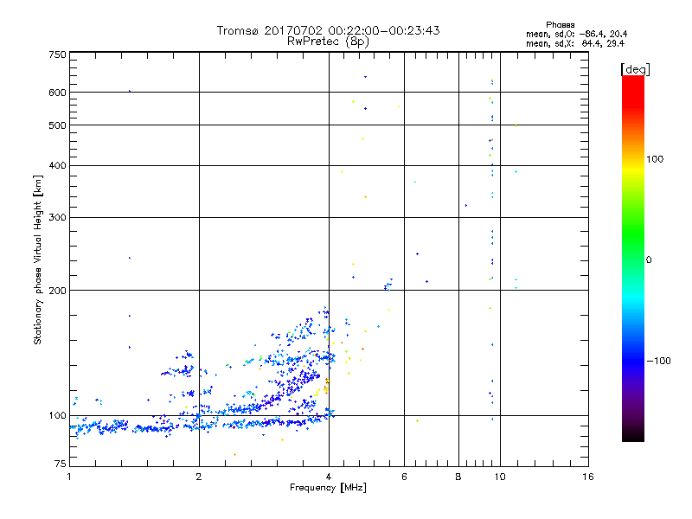Click the 'RwPretec (8p)' subtitle
The image size is (692, 519).
click(x=328, y=42)
